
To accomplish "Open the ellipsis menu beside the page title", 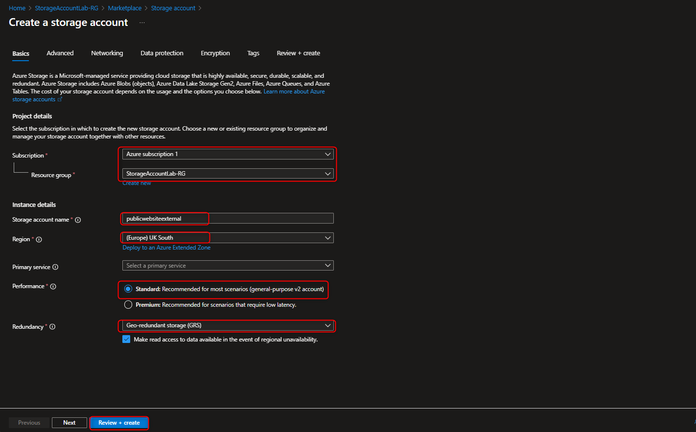I will (141, 22).
